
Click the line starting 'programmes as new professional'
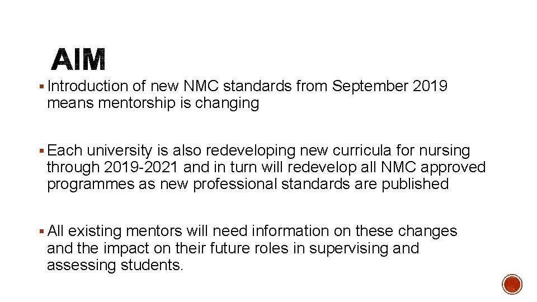point(248,184)
